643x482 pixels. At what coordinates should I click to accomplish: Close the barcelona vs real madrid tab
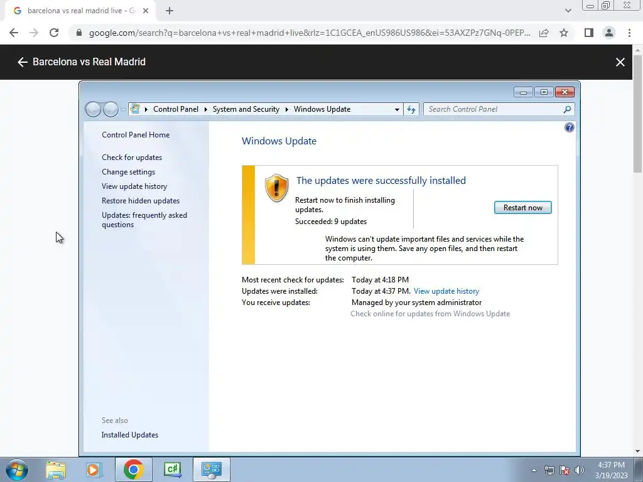point(146,11)
